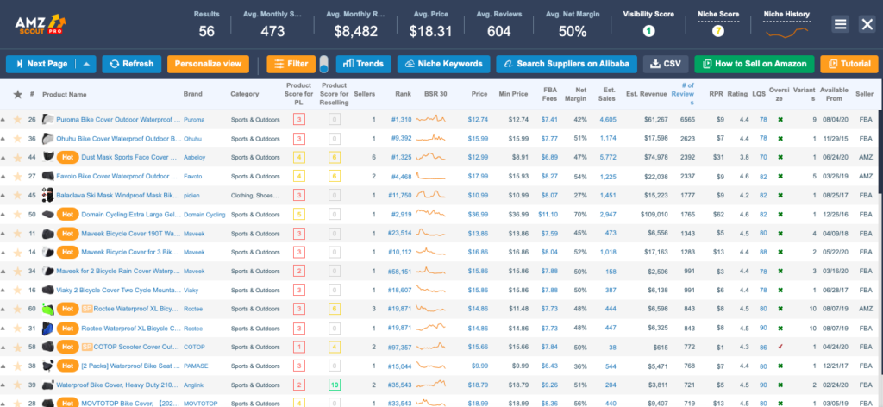The width and height of the screenshot is (883, 407).
Task: Expand the COTOP Scooter Cover row
Action: [x=3, y=347]
